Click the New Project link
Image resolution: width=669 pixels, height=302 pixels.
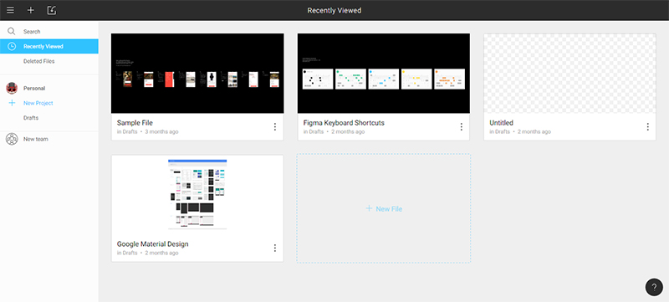pos(38,103)
